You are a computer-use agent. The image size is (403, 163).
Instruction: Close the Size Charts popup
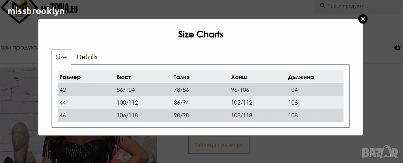(x=363, y=19)
